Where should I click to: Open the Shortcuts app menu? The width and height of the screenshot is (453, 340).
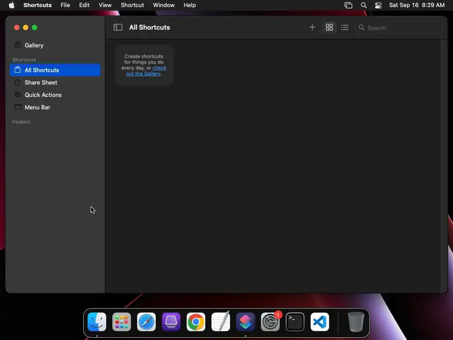coord(38,5)
